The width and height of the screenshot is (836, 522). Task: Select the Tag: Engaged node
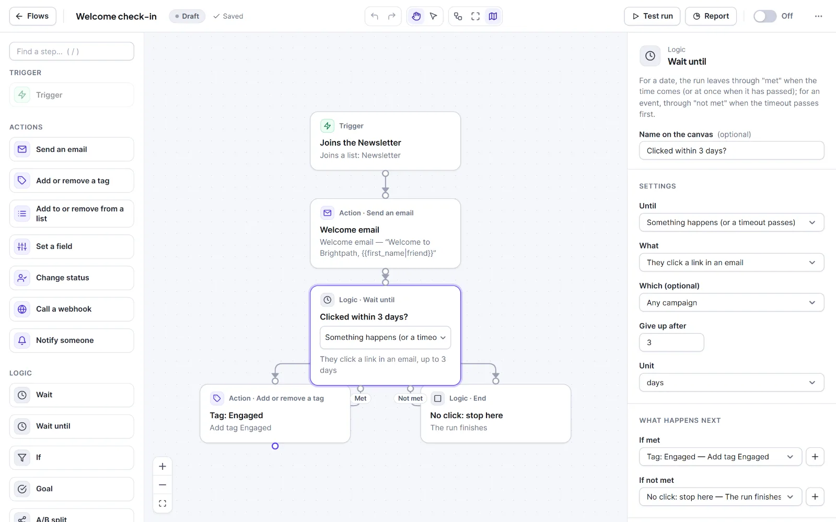coord(275,414)
